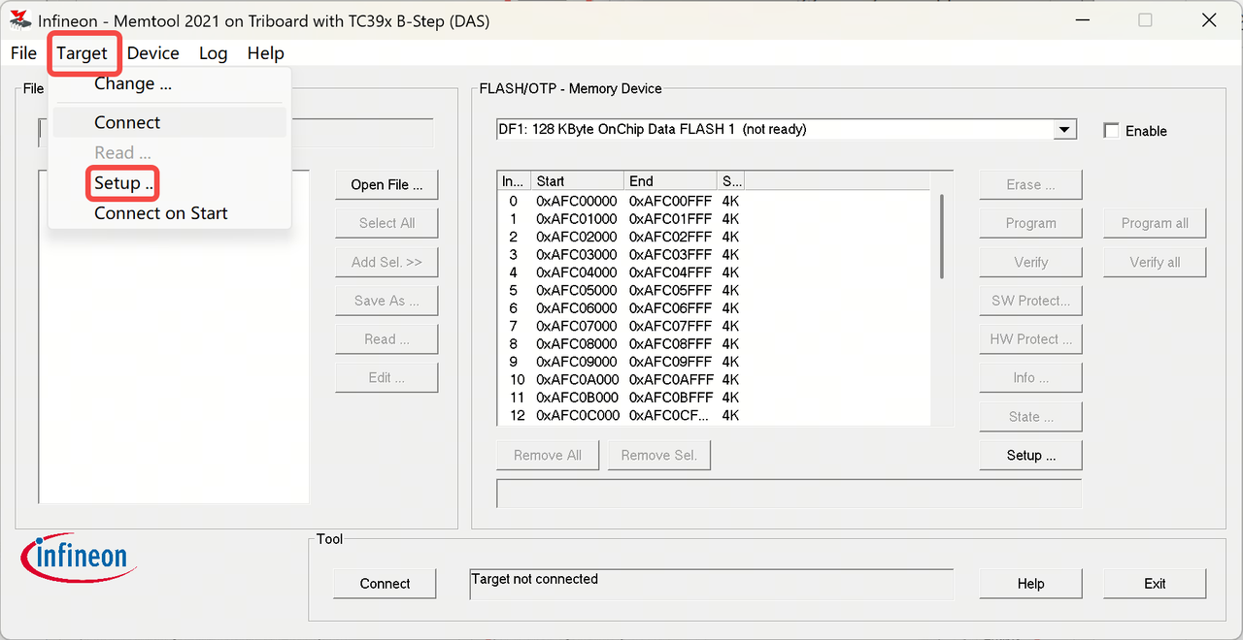1243x640 pixels.
Task: Open the Log menu
Action: [x=213, y=53]
